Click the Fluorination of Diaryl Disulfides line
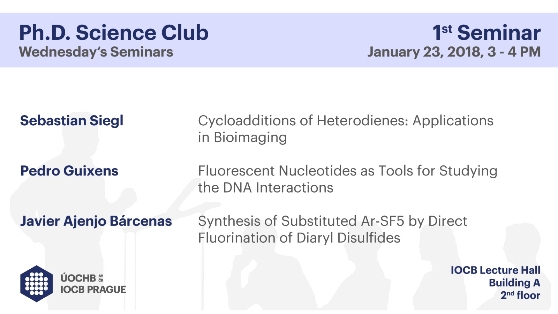 point(299,238)
